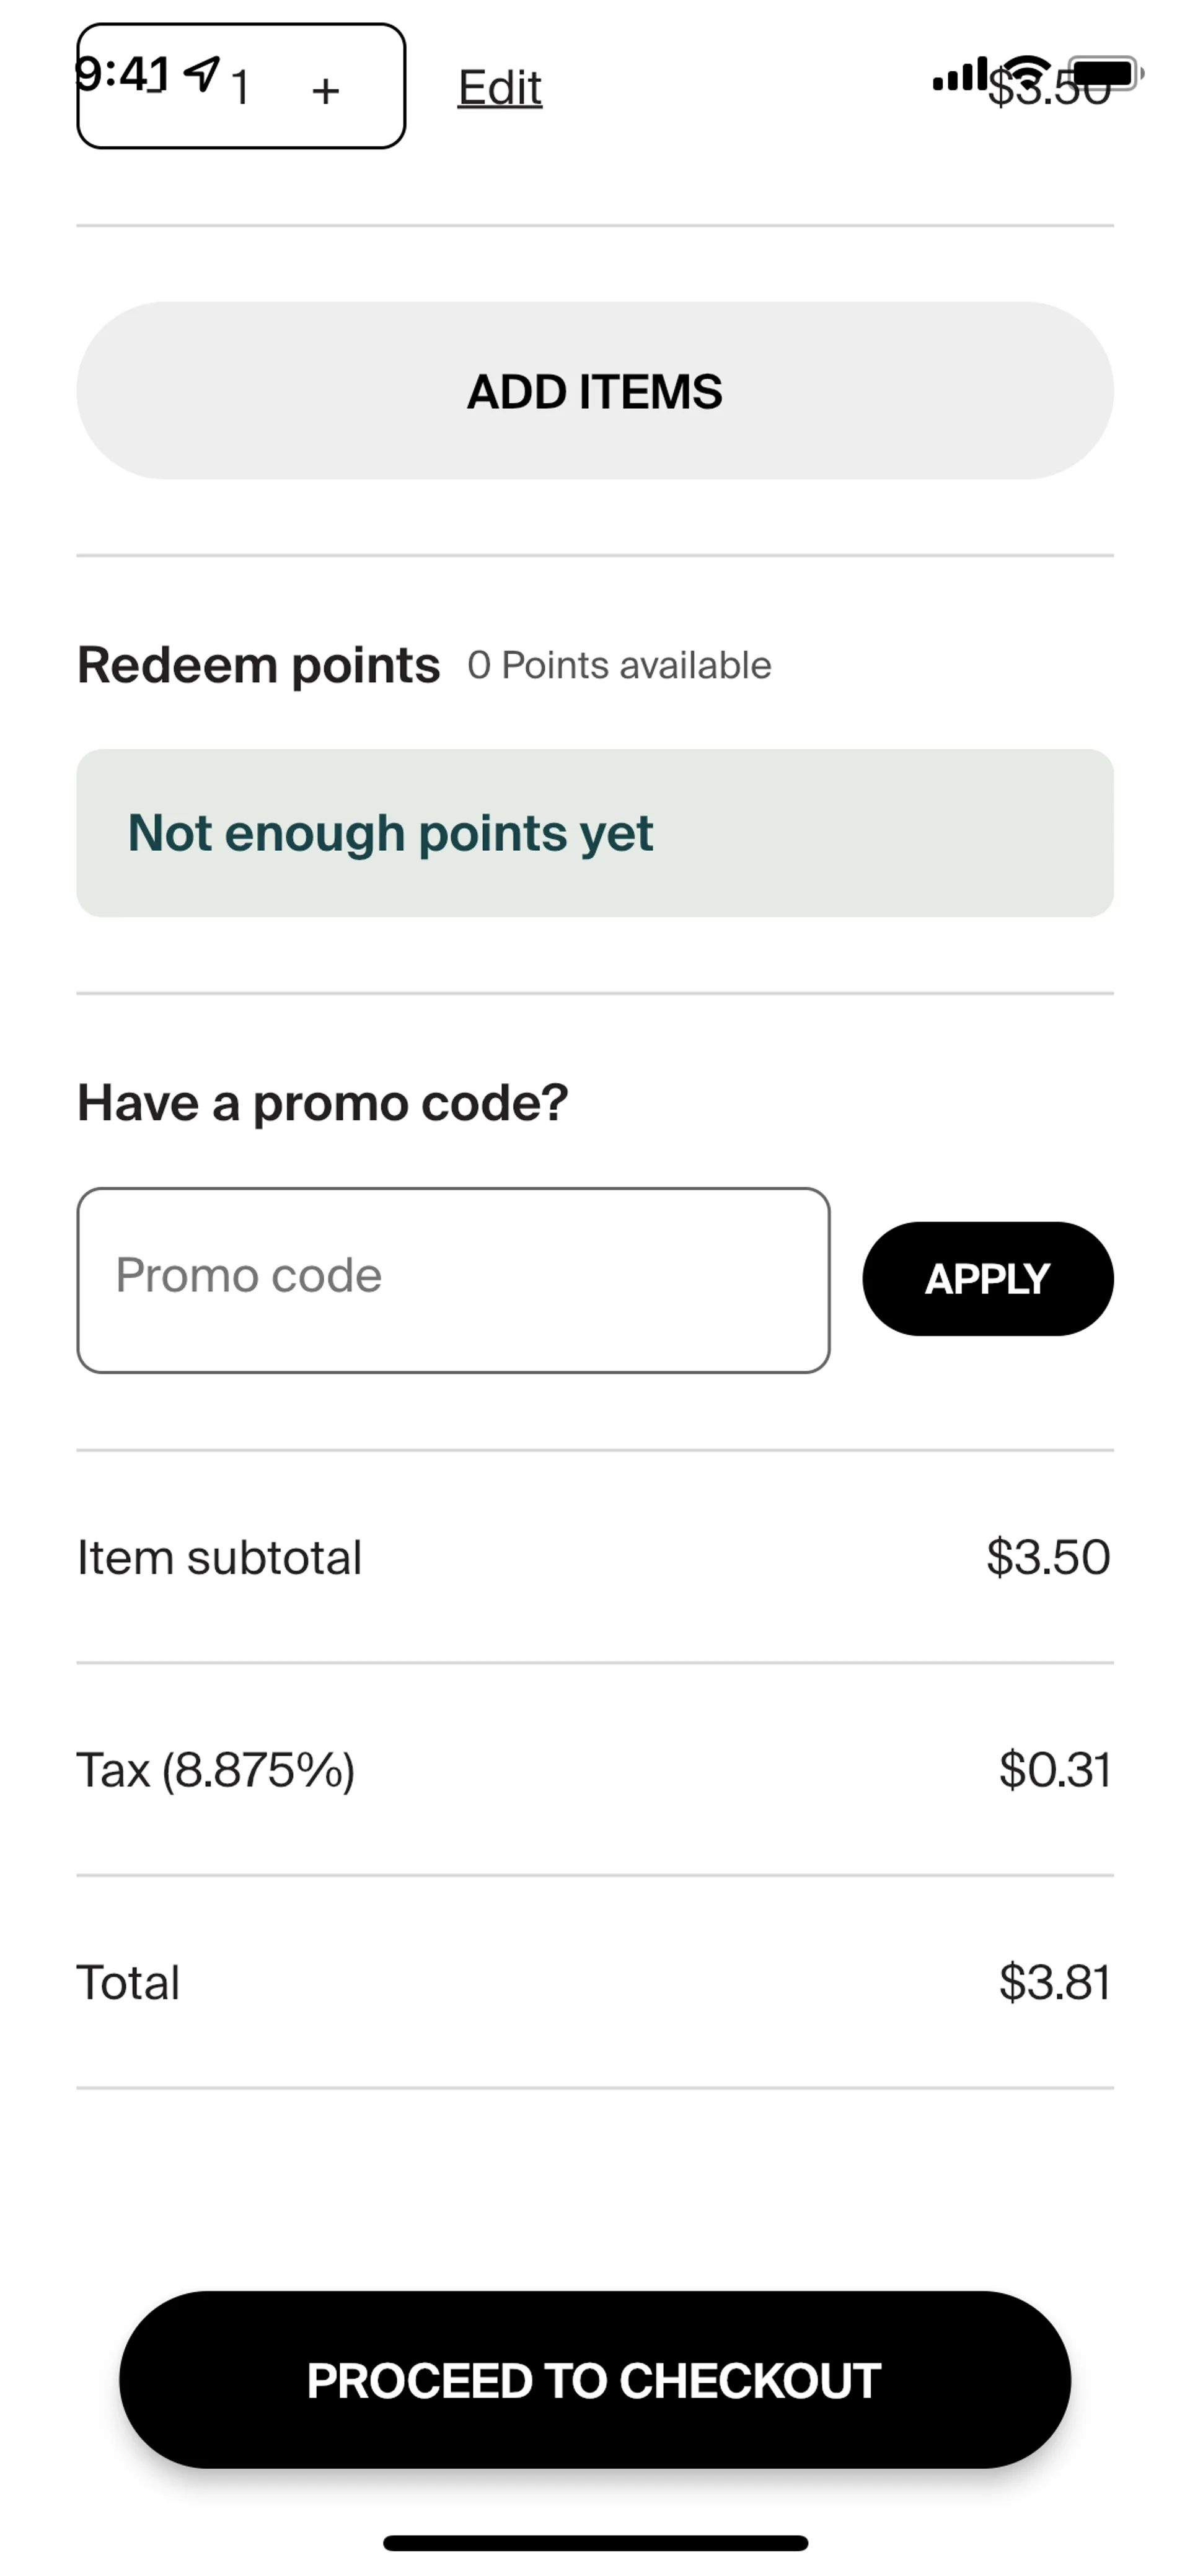Image resolution: width=1190 pixels, height=2576 pixels.
Task: Tap the plus quantity increase icon
Action: click(325, 91)
